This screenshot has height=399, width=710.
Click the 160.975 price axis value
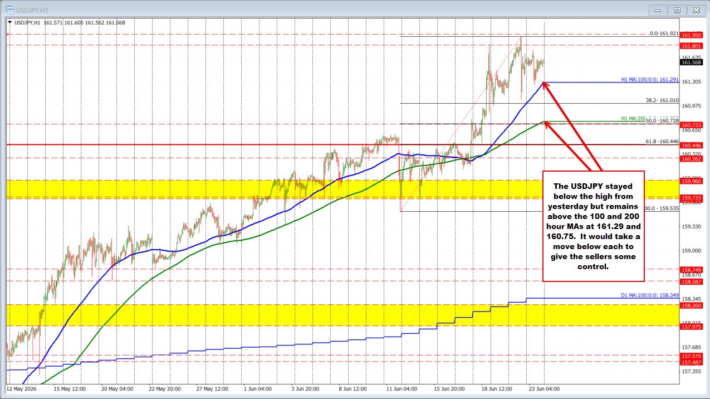coord(692,106)
